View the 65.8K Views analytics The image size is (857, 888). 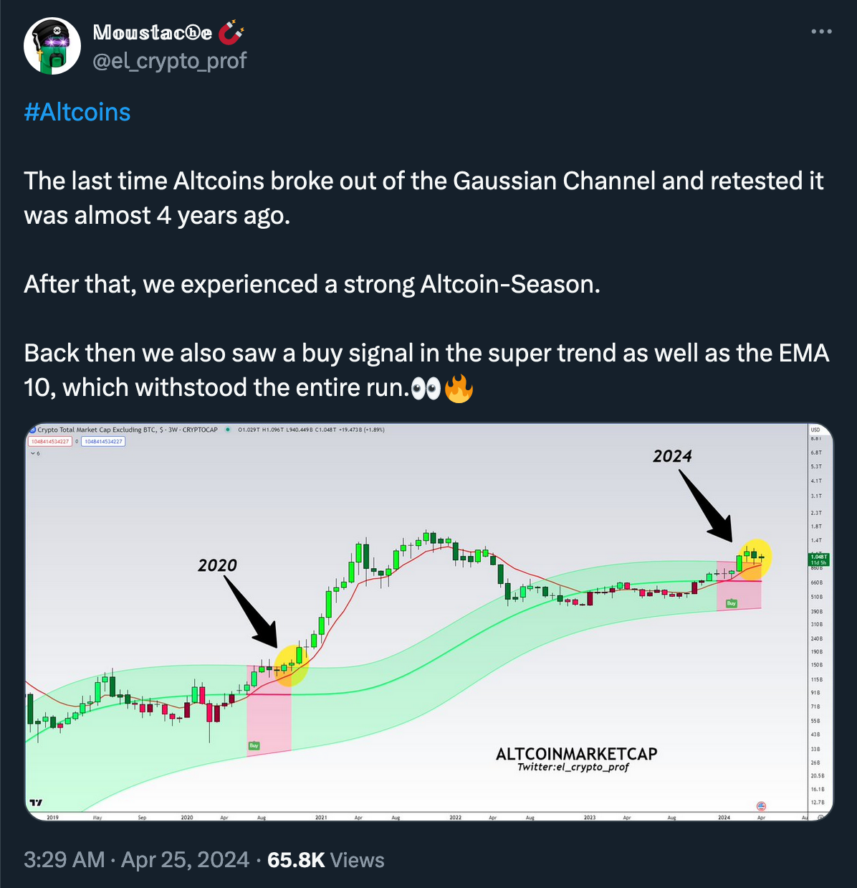(326, 859)
